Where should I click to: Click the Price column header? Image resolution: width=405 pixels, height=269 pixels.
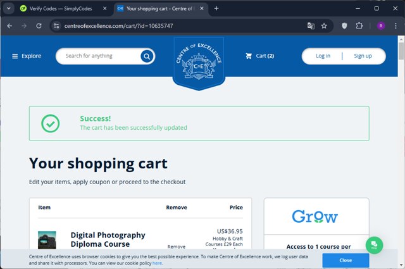tap(236, 207)
